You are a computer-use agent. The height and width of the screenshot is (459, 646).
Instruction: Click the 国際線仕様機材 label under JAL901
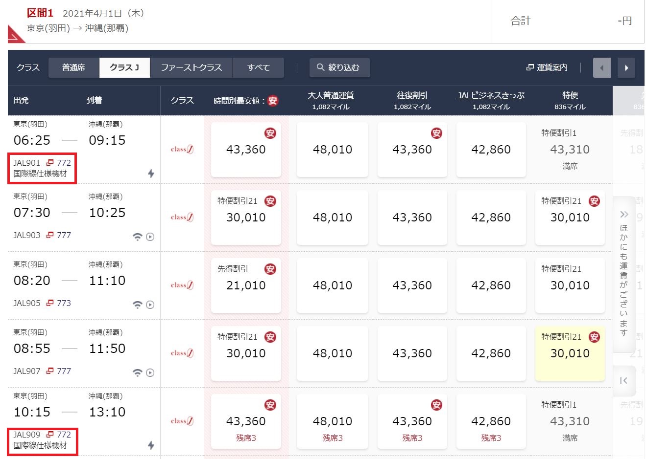[40, 174]
